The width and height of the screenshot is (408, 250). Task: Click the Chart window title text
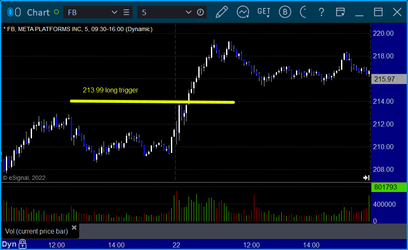pos(38,13)
